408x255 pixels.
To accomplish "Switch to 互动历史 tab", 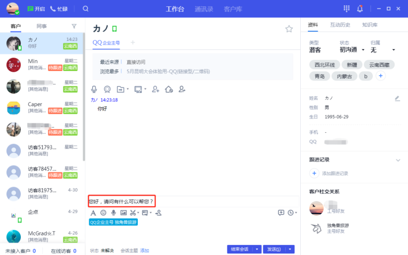I will pos(340,25).
